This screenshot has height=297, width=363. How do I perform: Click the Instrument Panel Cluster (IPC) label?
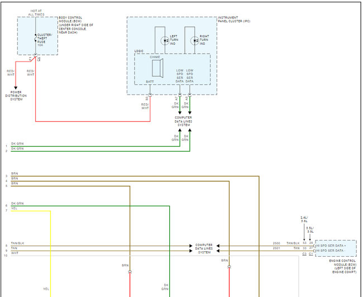234,19
